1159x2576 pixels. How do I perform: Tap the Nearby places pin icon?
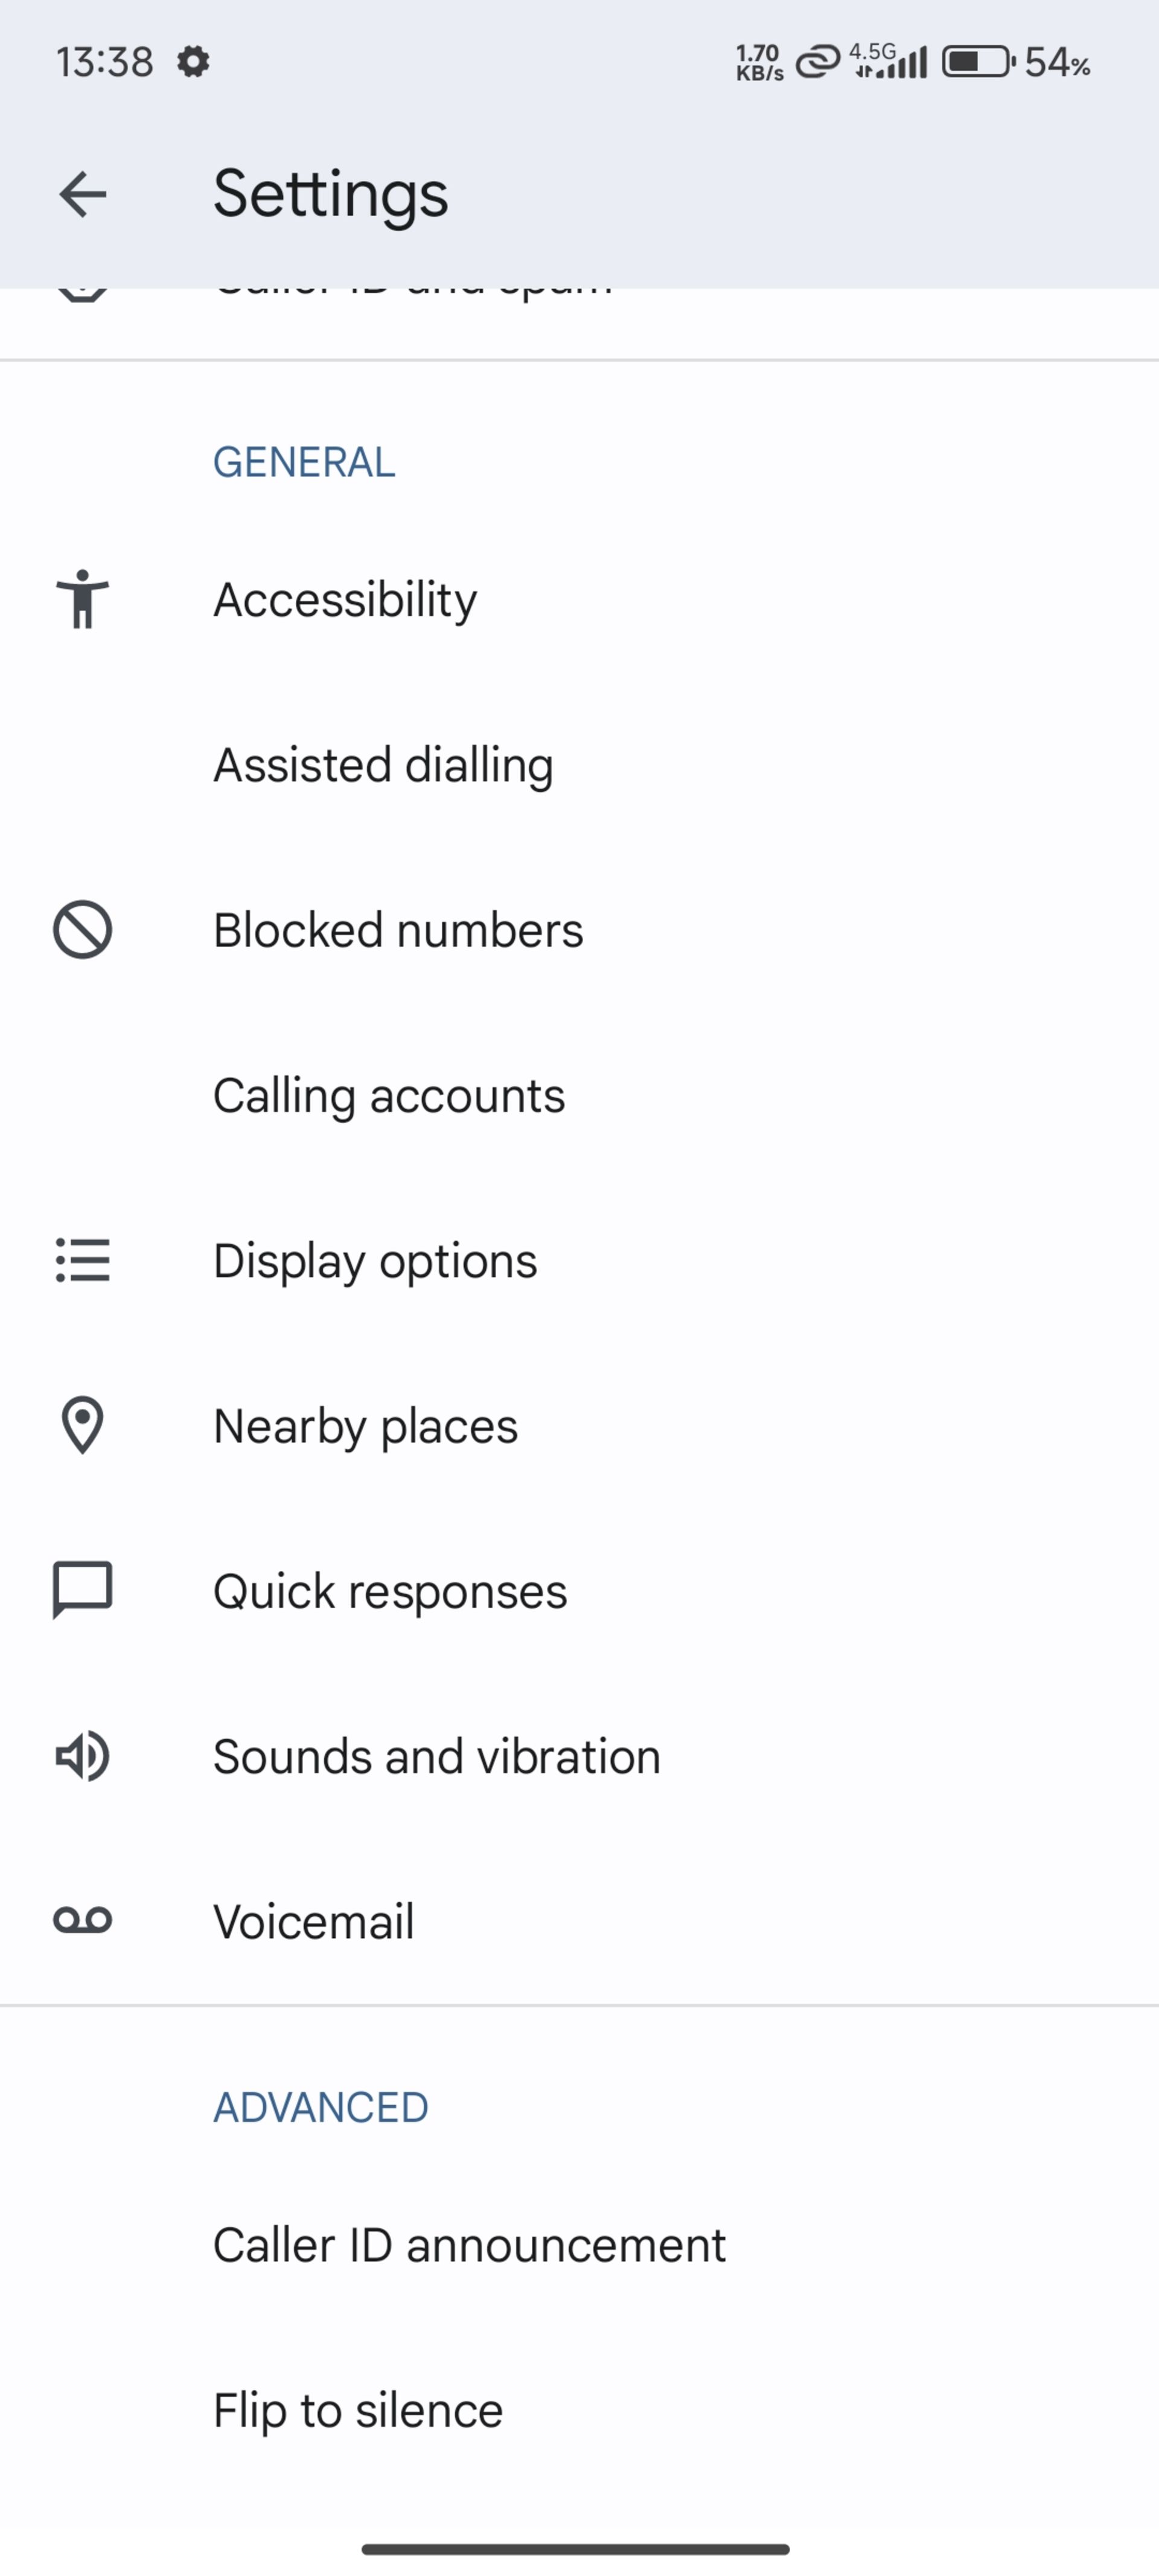tap(82, 1425)
